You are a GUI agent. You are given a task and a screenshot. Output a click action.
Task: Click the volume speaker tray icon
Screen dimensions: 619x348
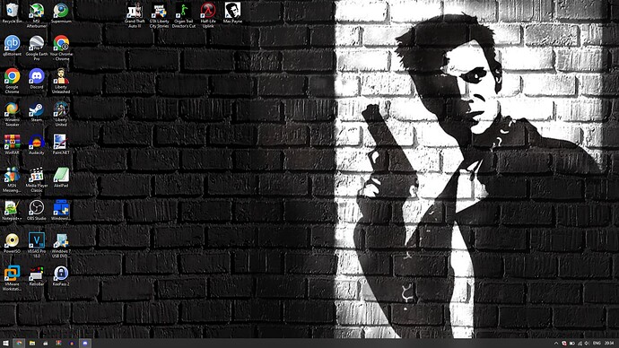(586, 344)
